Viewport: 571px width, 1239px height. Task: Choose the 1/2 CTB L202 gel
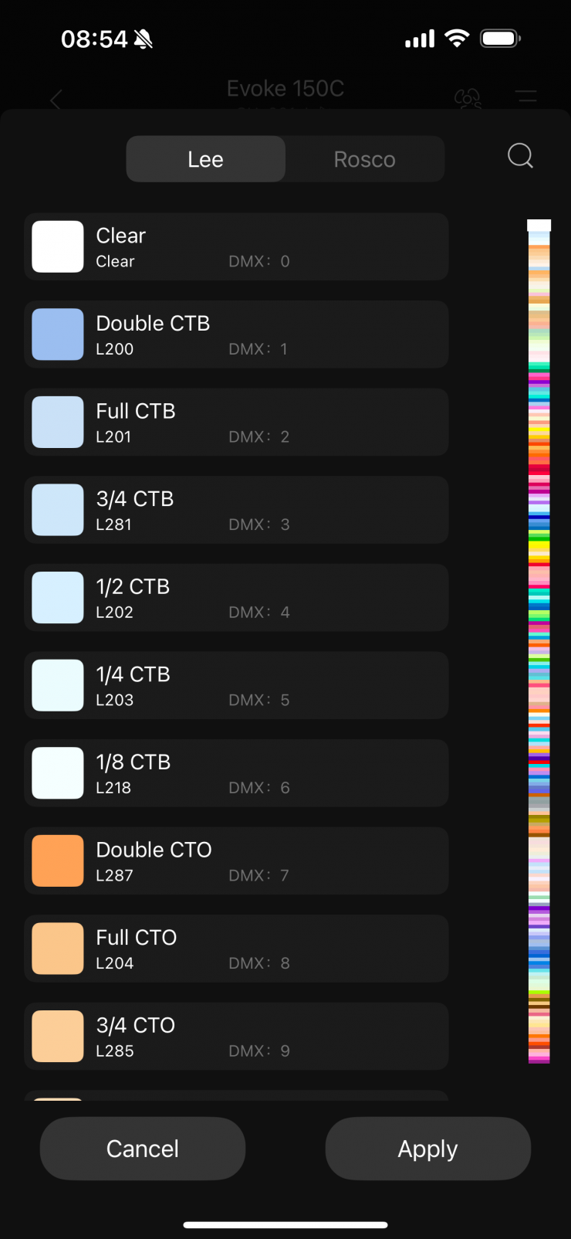tap(236, 598)
